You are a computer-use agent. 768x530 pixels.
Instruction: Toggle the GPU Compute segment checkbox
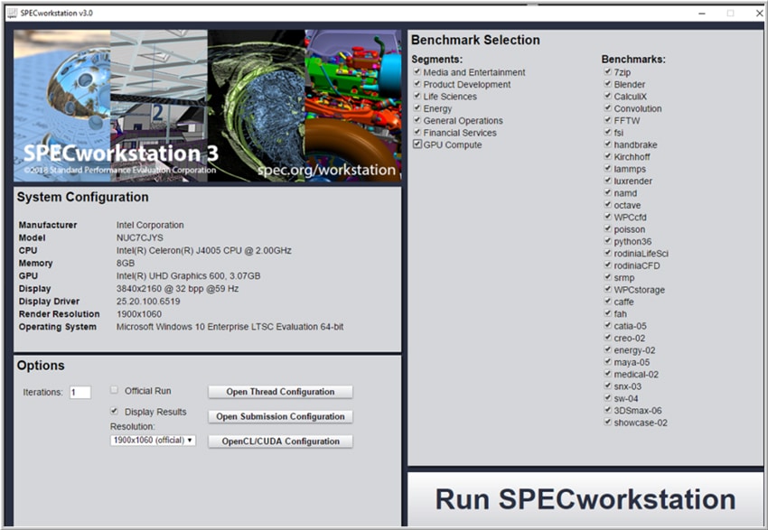coord(417,144)
